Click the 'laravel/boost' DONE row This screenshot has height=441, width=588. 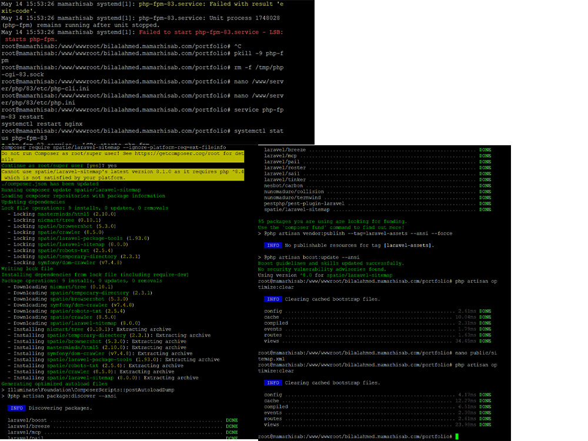pos(123,420)
